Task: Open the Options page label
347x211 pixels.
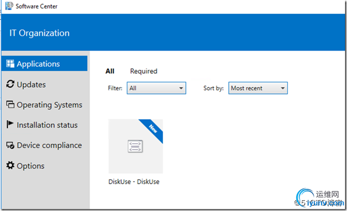Action: coord(31,166)
